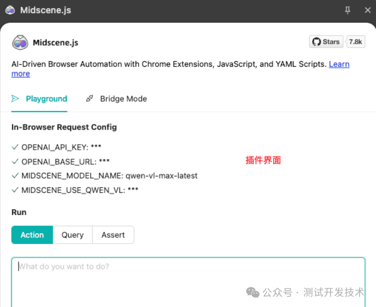Click the Playground paper-plane icon
This screenshot has height=307, width=376.
(x=15, y=99)
